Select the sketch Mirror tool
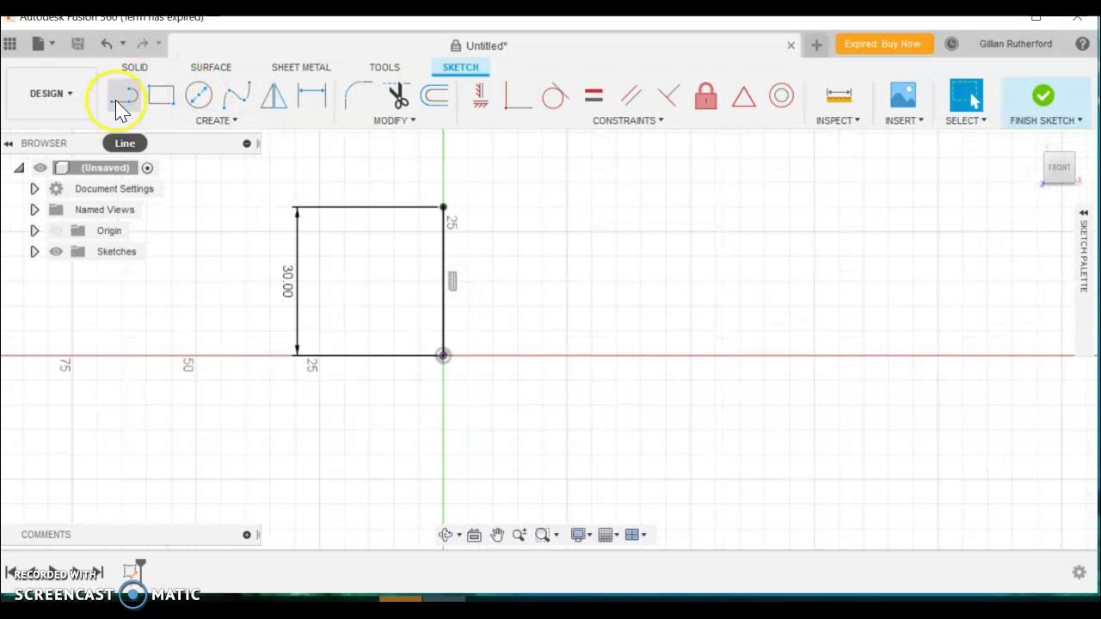The width and height of the screenshot is (1101, 619). click(x=274, y=95)
